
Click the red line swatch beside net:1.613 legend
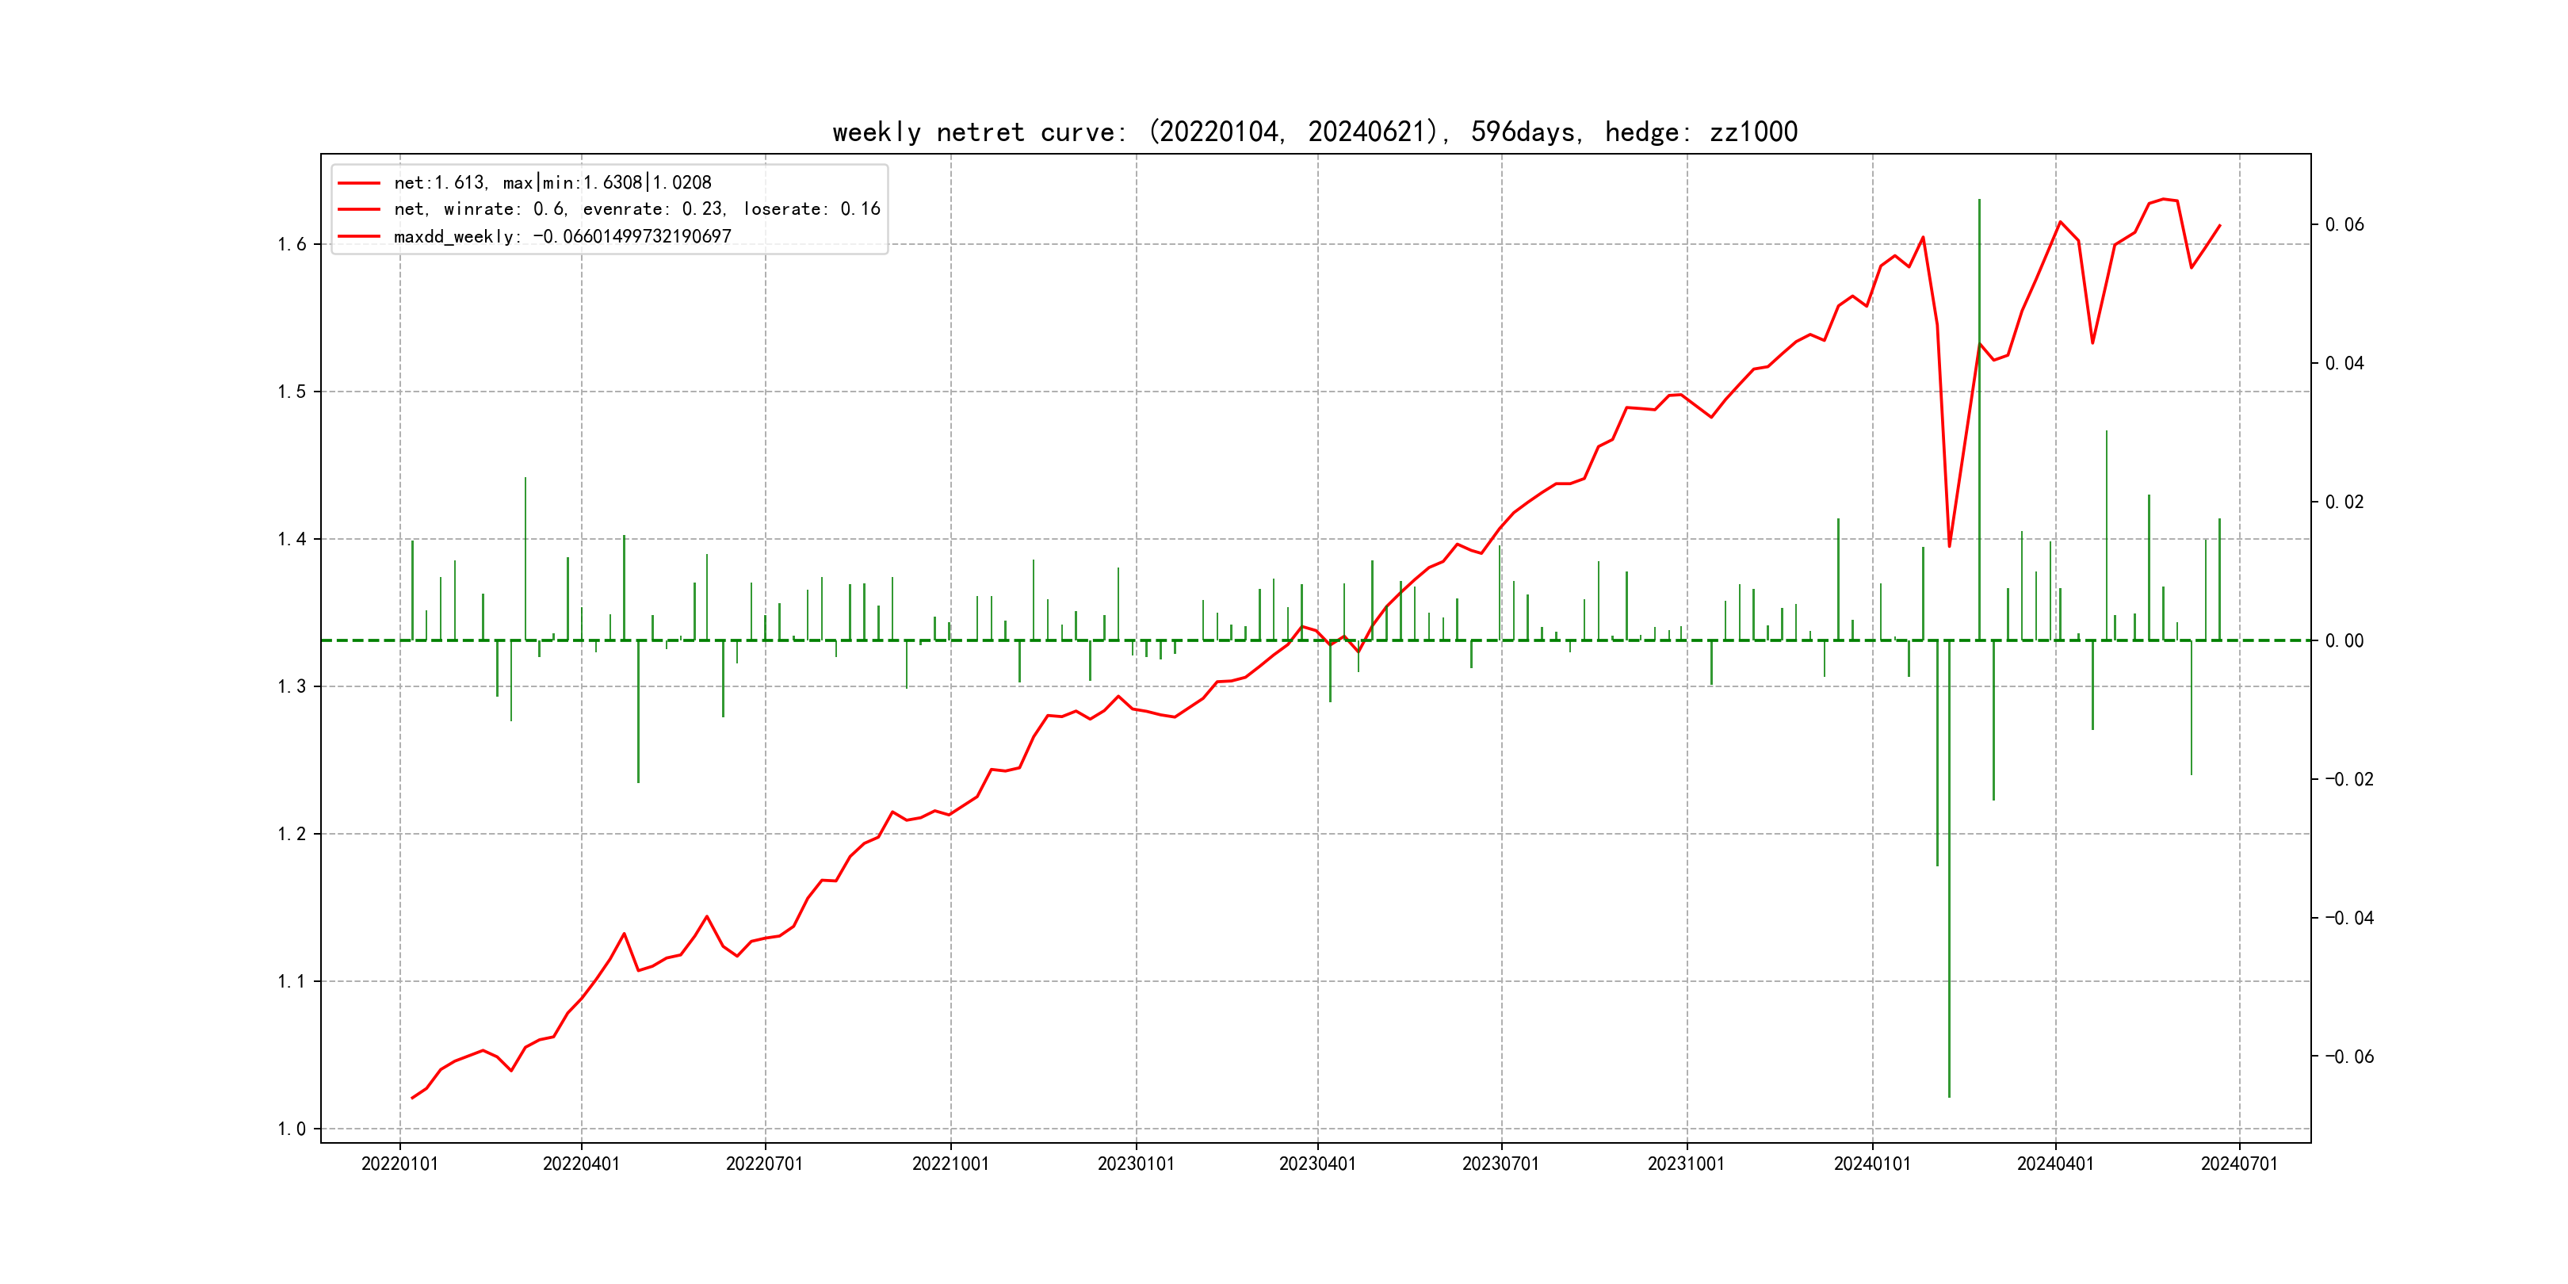click(358, 183)
